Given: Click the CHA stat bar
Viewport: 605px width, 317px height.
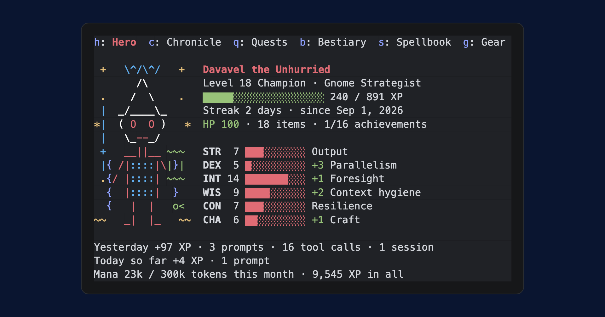Looking at the screenshot, I should [x=275, y=220].
